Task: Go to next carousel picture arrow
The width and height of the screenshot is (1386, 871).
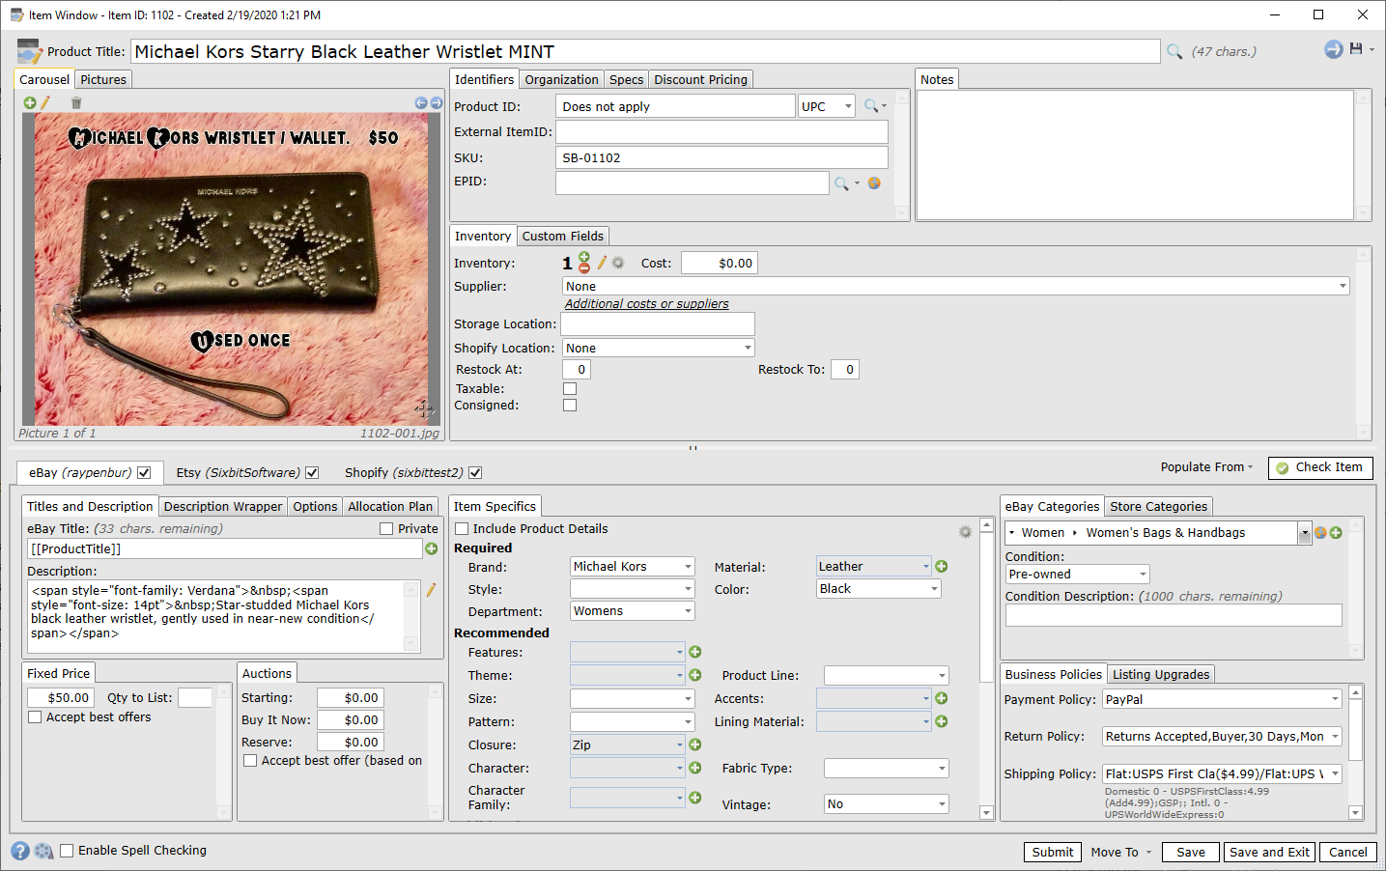Action: pos(437,102)
